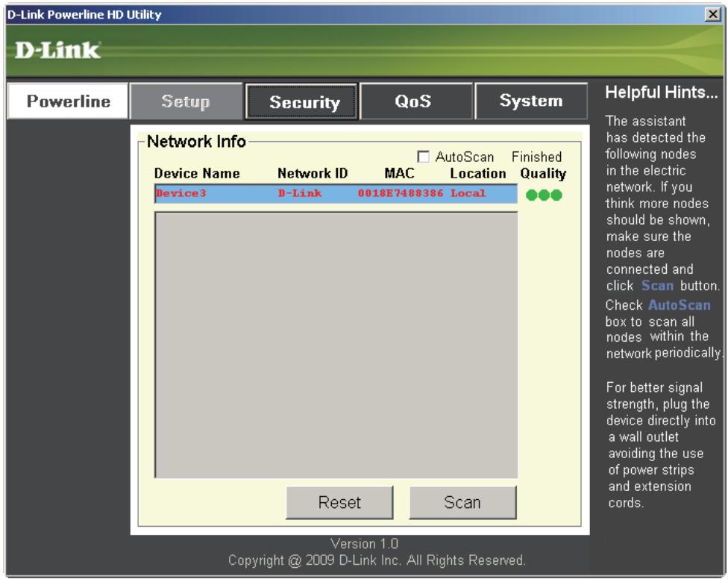Screen dimensions: 728x579
Task: Open the Security tab
Action: click(302, 101)
